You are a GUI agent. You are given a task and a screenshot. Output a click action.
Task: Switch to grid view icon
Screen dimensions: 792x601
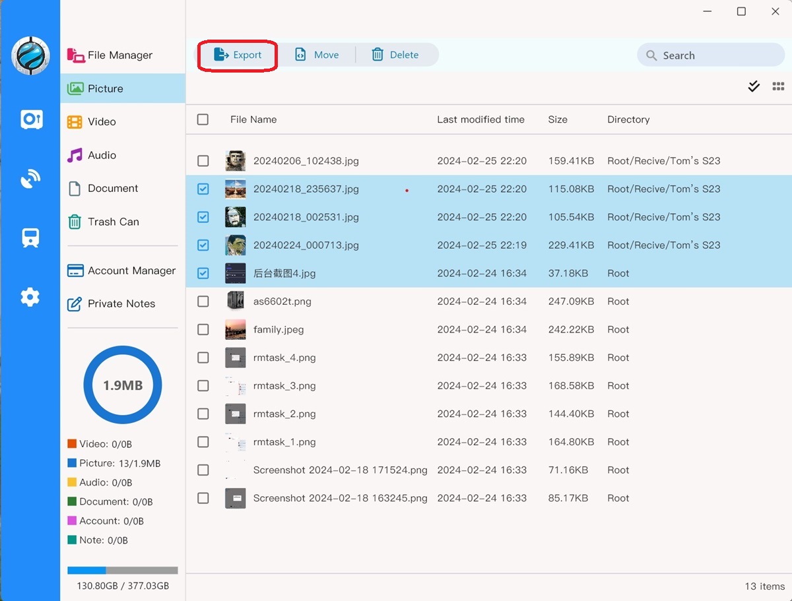coord(778,86)
